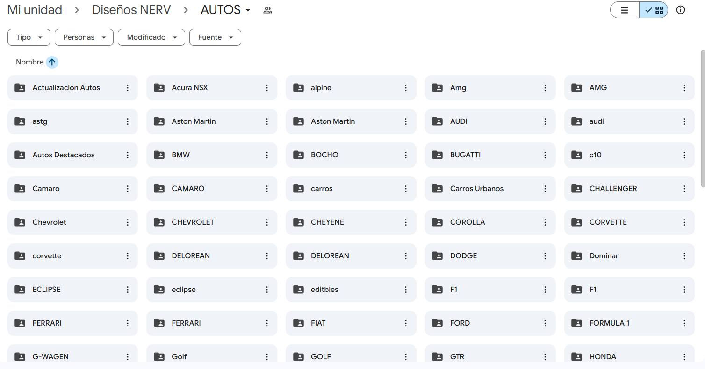705x369 pixels.
Task: Click the shared folder icon for alpine
Action: click(298, 88)
